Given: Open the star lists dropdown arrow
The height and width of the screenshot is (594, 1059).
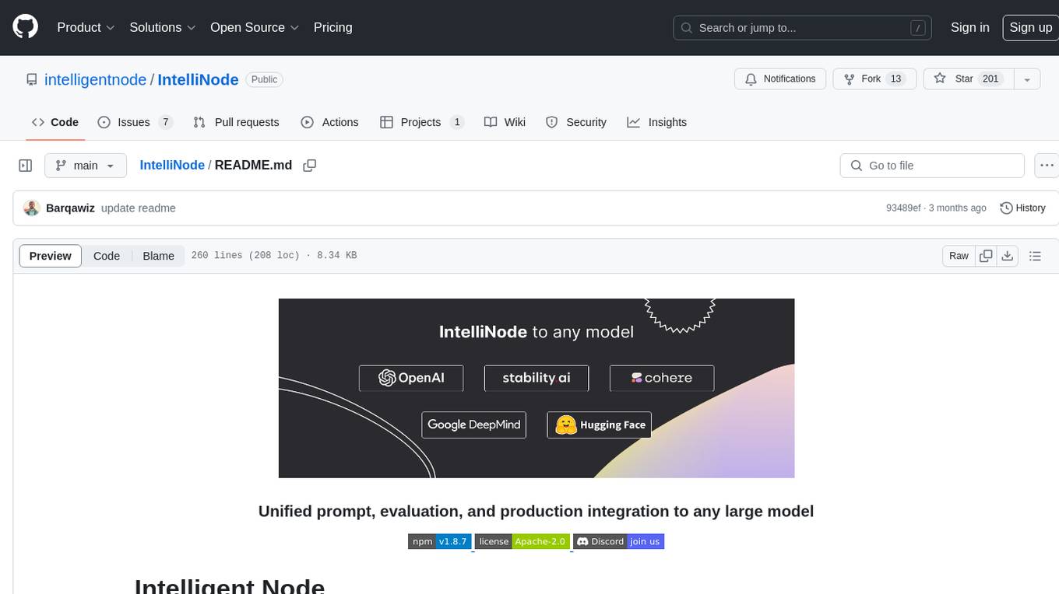Looking at the screenshot, I should tap(1027, 79).
